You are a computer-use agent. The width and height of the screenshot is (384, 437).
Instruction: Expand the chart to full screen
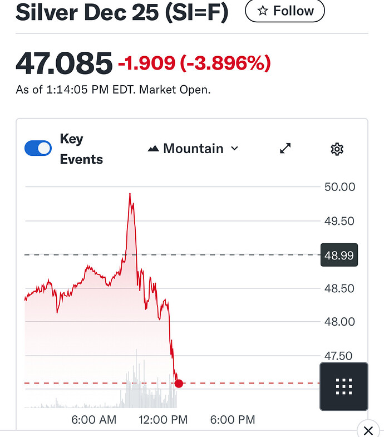pyautogui.click(x=285, y=149)
